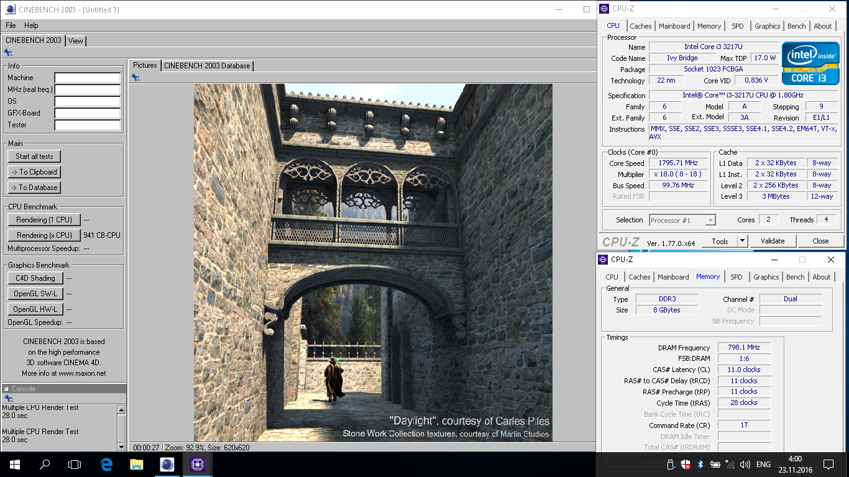Click the Tools button in CPU-Z

pos(720,241)
